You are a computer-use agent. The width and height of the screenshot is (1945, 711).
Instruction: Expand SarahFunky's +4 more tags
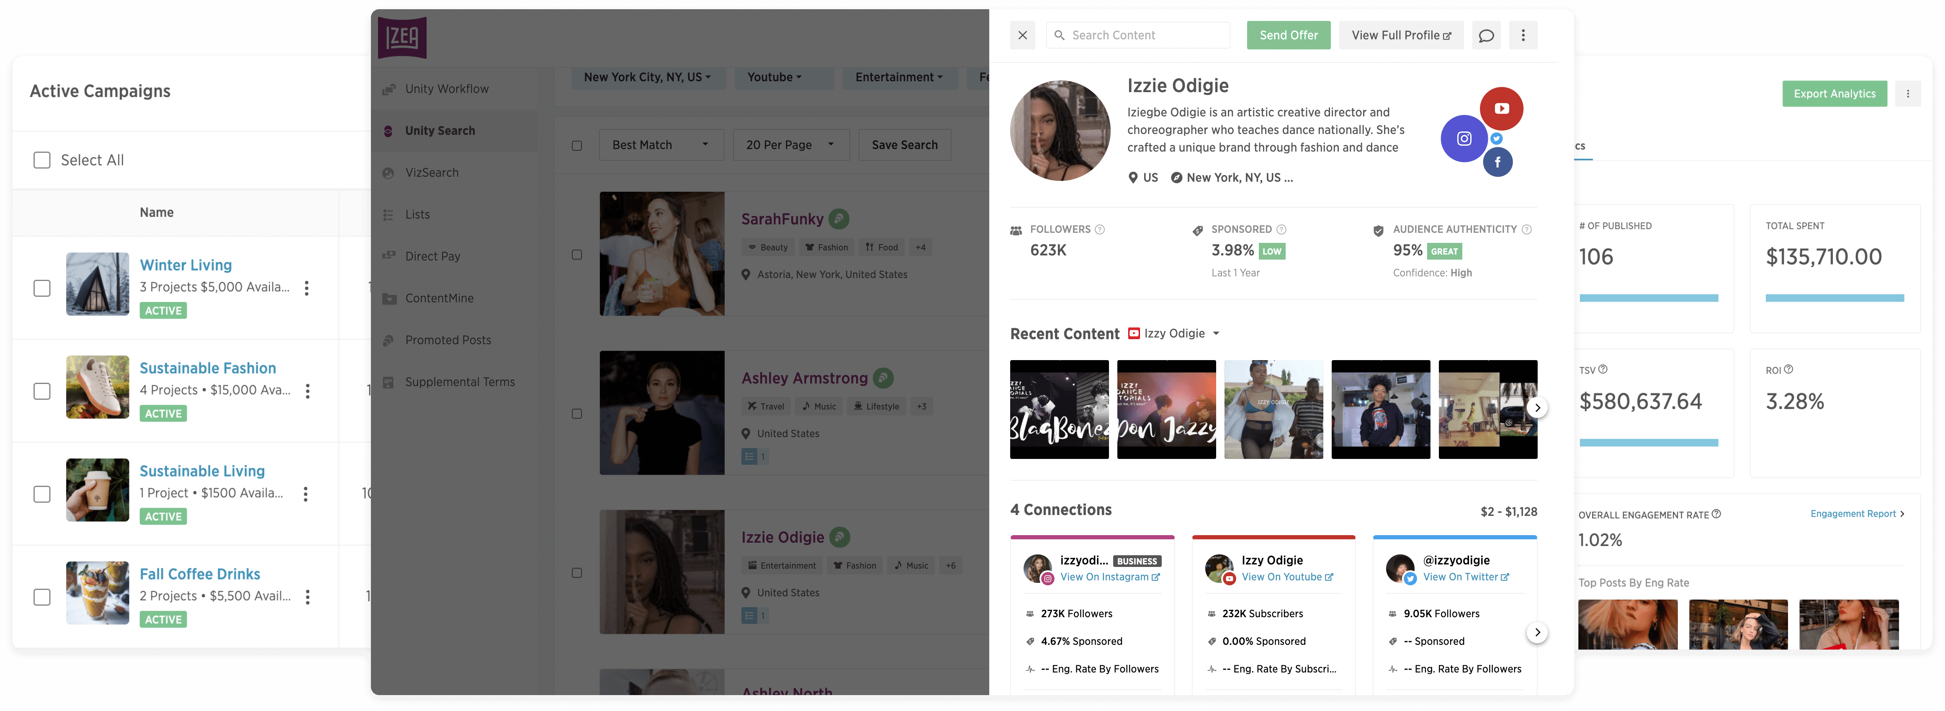pyautogui.click(x=920, y=247)
